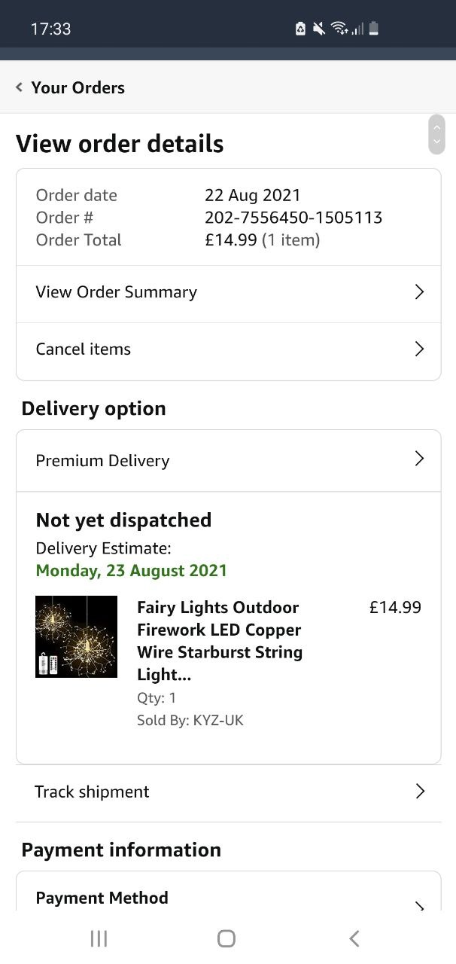Expand View Order Summary chevron
The image size is (456, 964).
[420, 292]
